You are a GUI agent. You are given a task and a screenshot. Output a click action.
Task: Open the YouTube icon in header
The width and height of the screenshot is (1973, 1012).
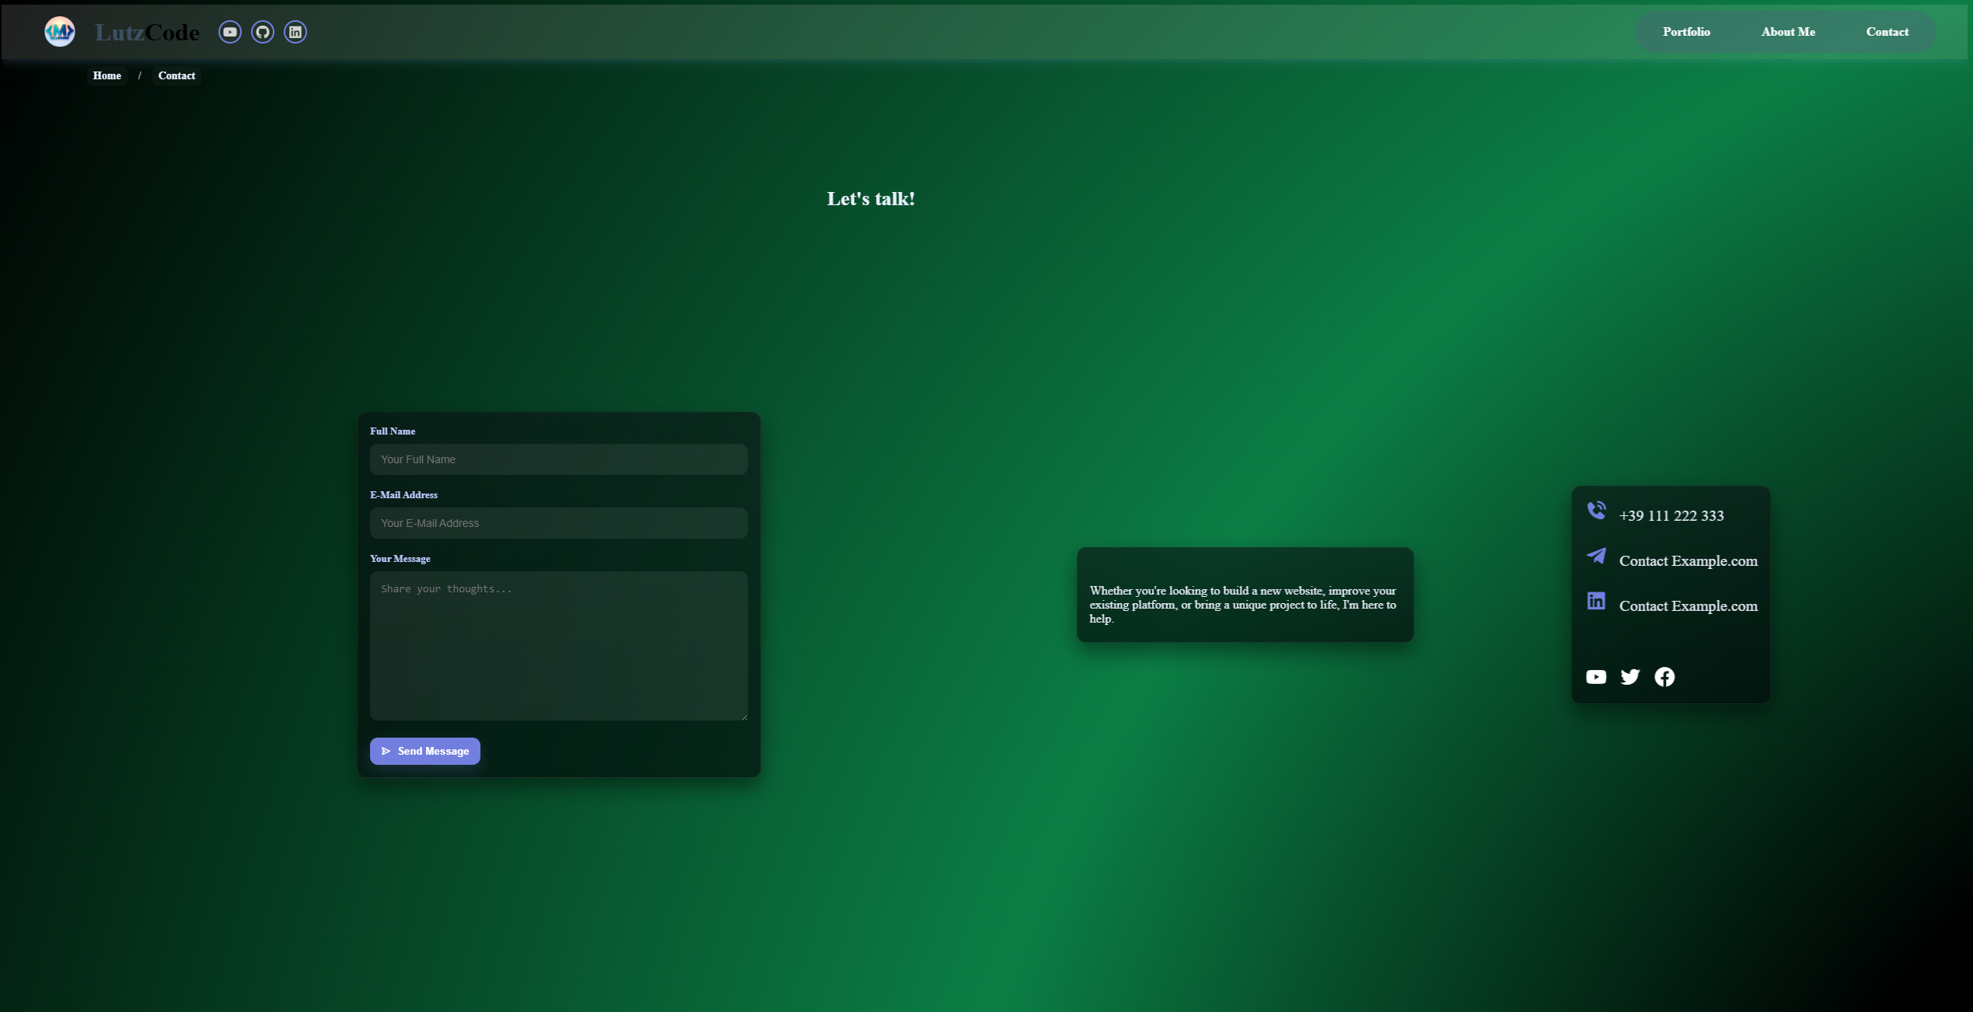pos(230,32)
